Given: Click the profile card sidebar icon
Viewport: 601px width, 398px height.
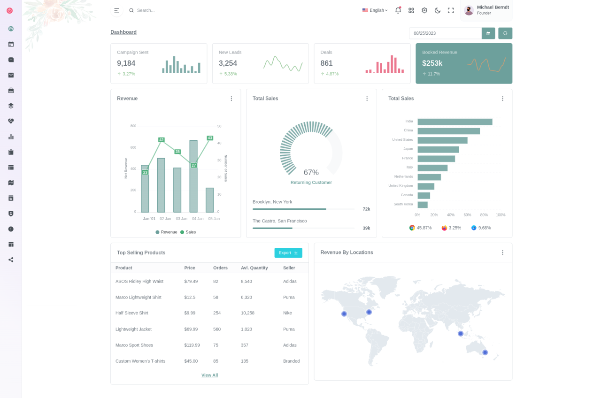Looking at the screenshot, I should coord(11,198).
